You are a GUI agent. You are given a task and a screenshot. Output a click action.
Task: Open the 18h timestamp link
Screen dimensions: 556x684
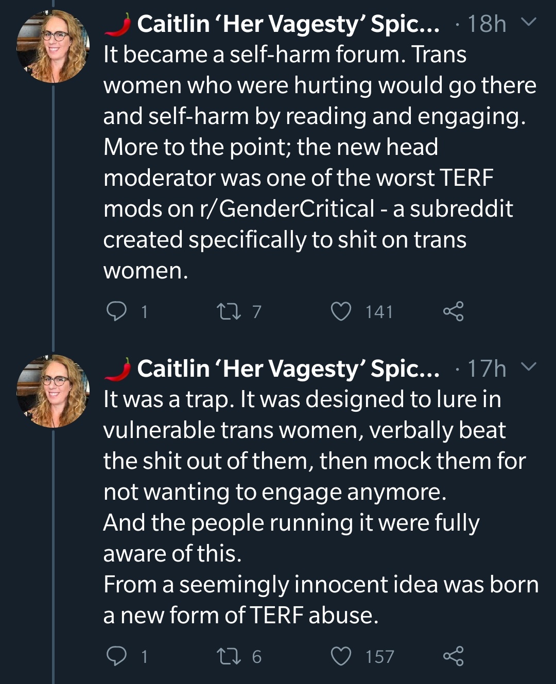[486, 24]
